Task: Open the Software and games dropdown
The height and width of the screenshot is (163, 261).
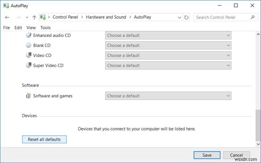Action: pyautogui.click(x=168, y=96)
